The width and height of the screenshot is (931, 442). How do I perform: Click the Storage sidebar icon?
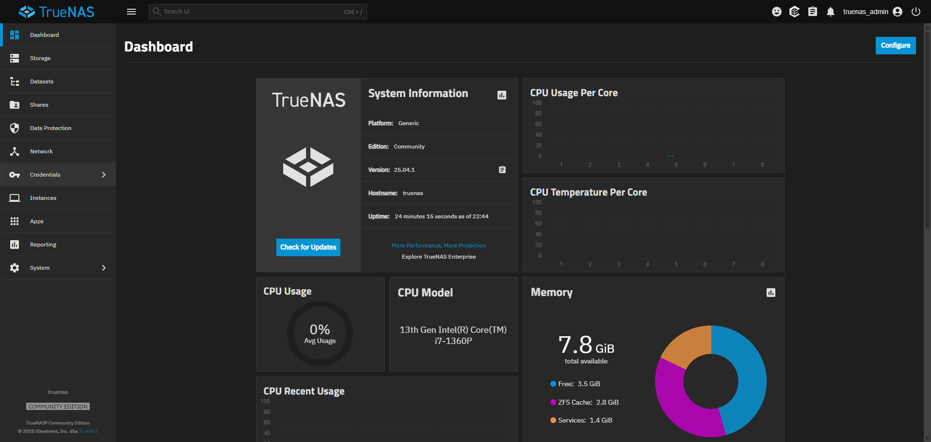pyautogui.click(x=15, y=58)
